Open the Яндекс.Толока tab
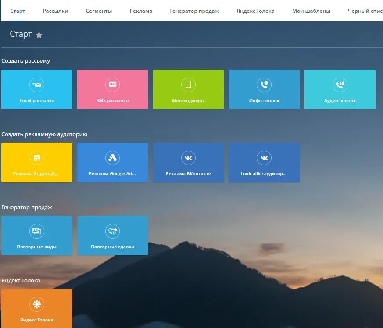Viewport: 383px width, 328px height. pos(255,11)
